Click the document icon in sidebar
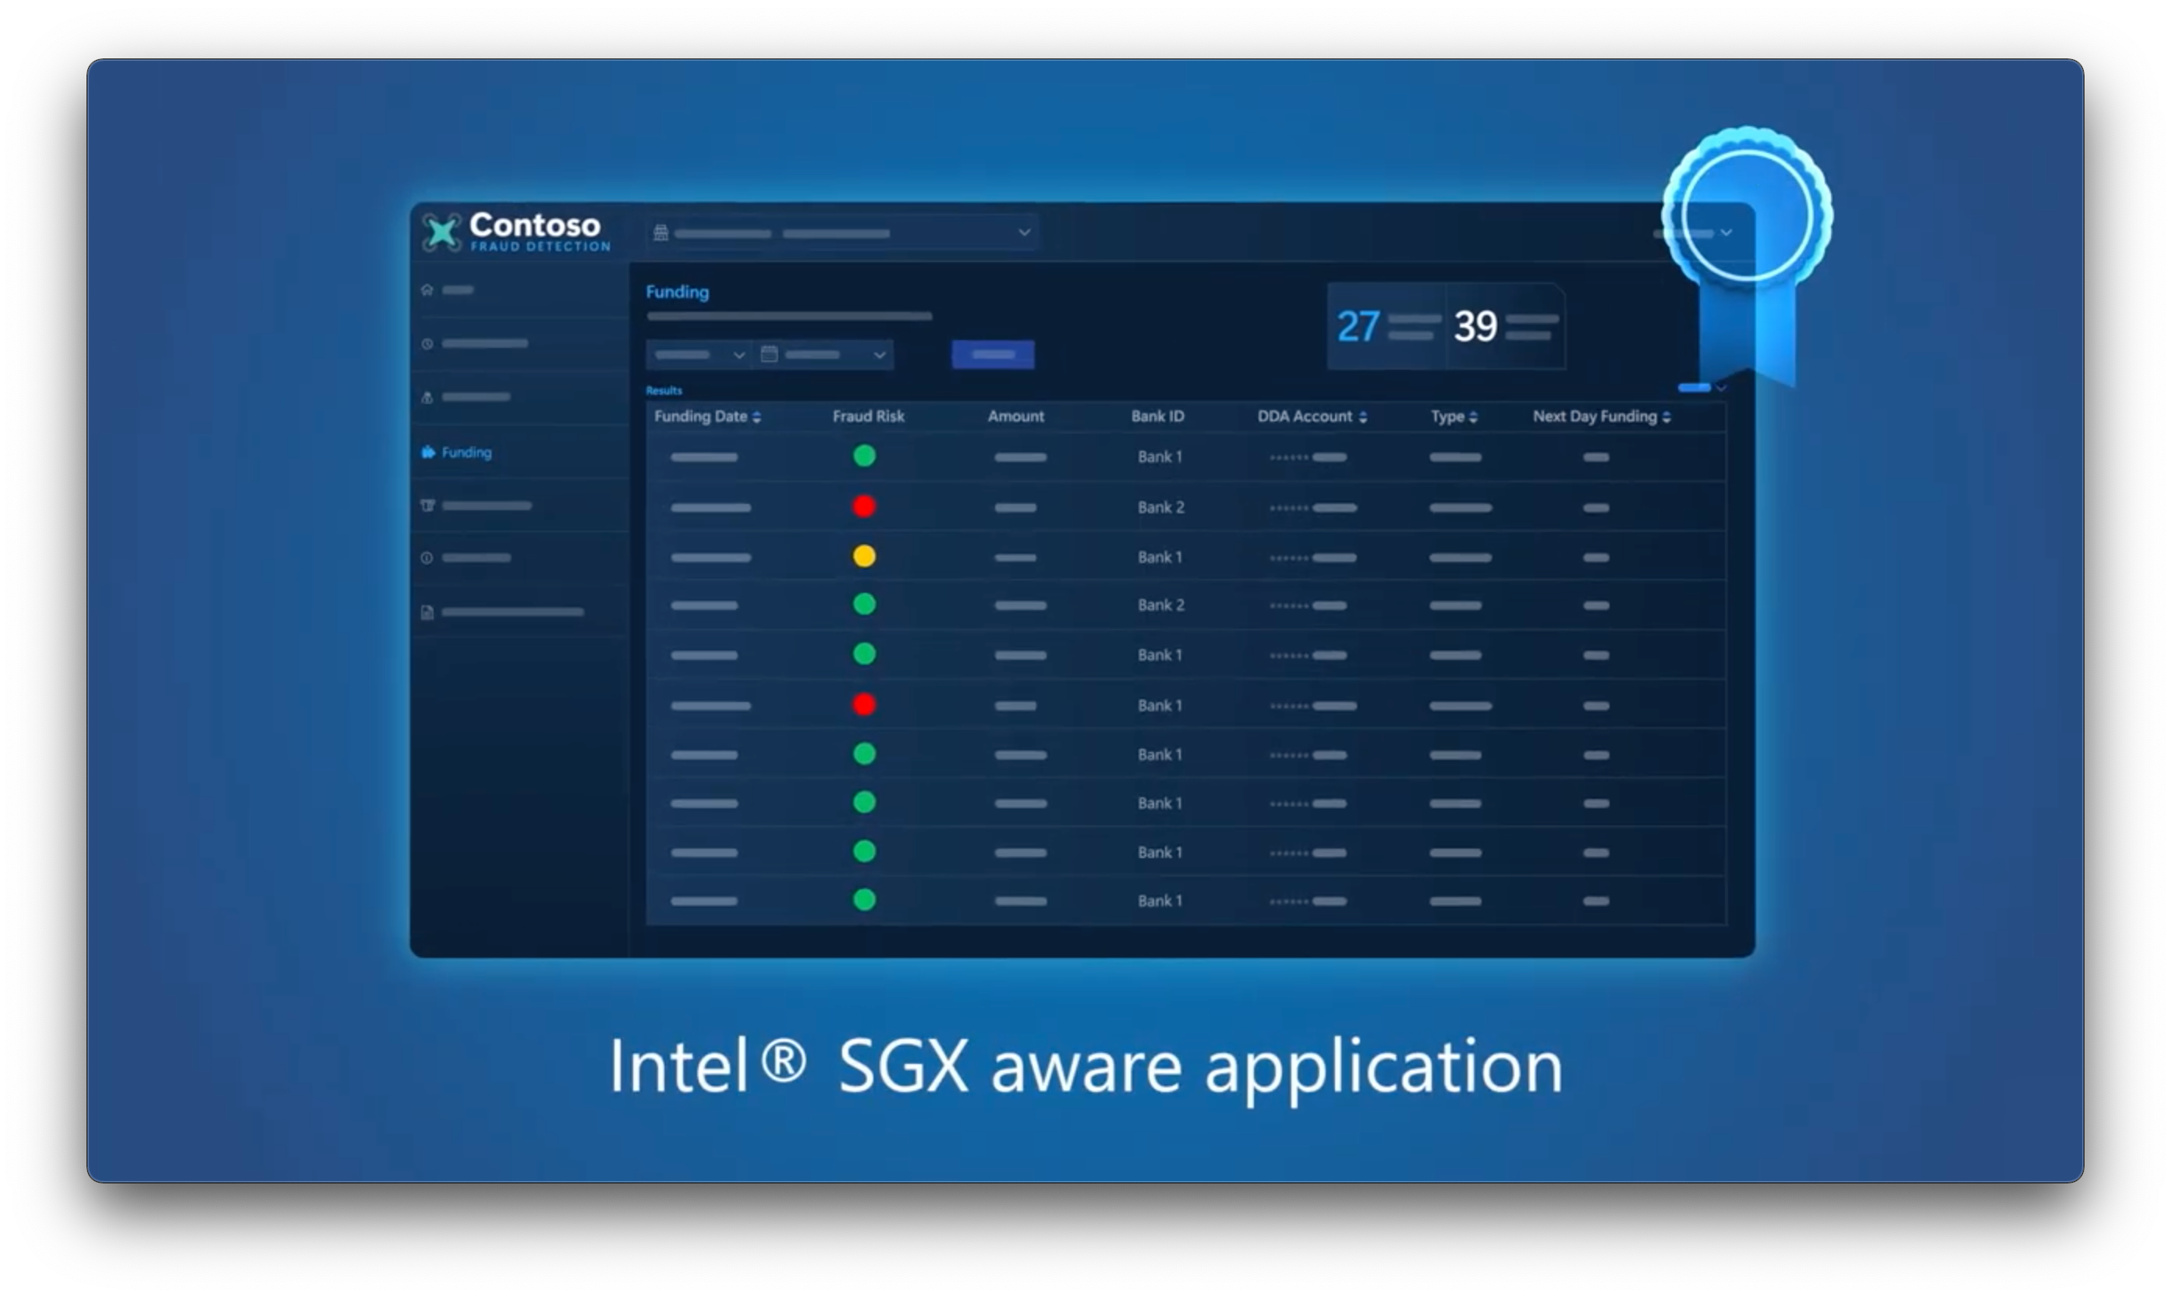2171x1298 pixels. (x=427, y=612)
